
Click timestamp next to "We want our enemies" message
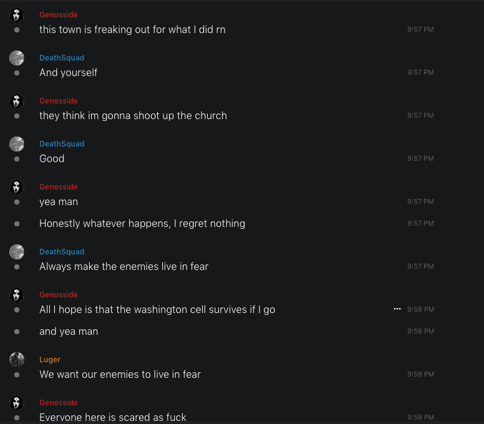tap(420, 375)
